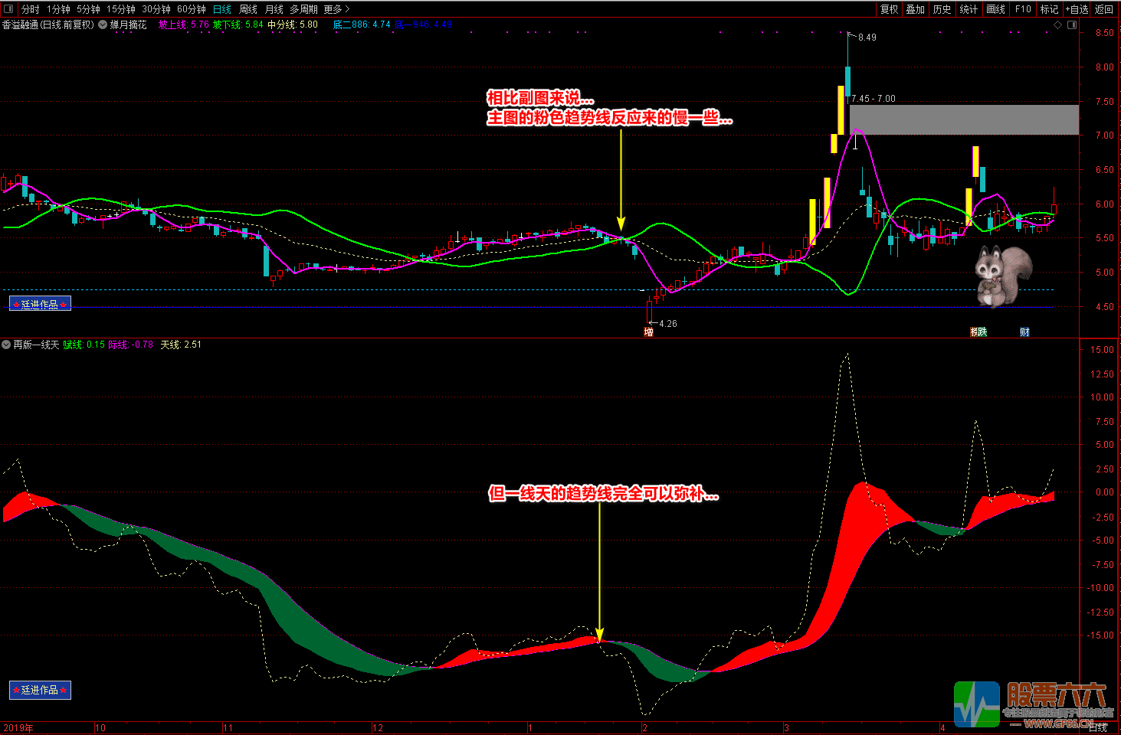Toggle the right side panel icon
1121x735 pixels.
[1072, 24]
